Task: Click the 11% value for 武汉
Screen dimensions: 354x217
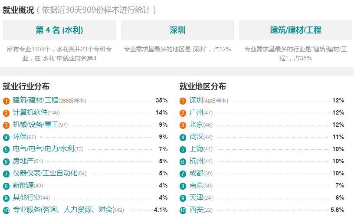Action: coord(338,137)
